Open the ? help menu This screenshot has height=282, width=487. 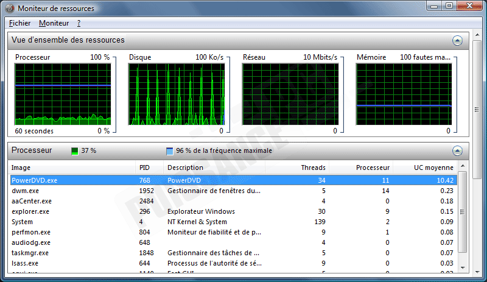[x=79, y=23]
